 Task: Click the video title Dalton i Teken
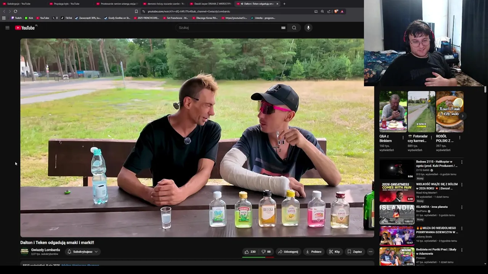(57, 242)
